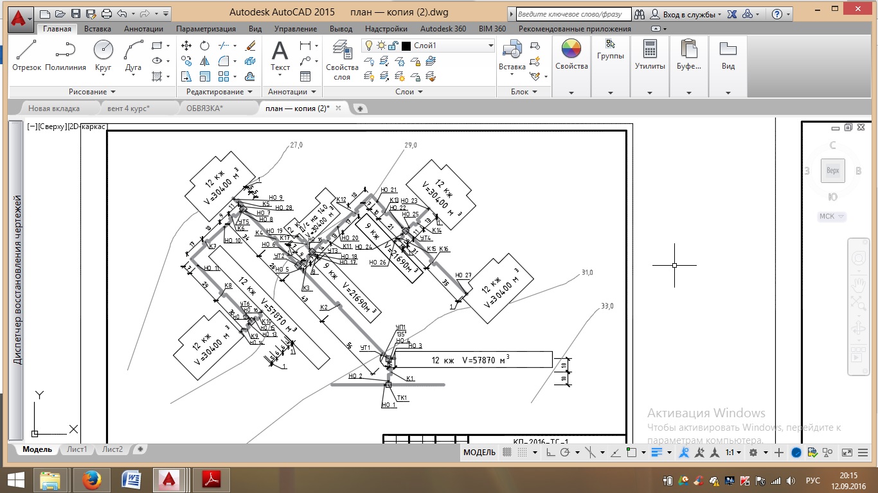Click the Undo arrow in quick access toolbar
878x493 pixels.
(121, 13)
